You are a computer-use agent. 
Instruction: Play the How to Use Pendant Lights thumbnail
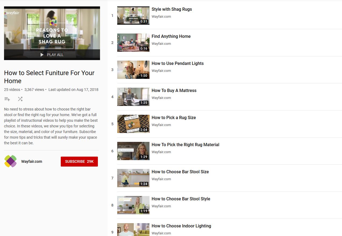(133, 70)
